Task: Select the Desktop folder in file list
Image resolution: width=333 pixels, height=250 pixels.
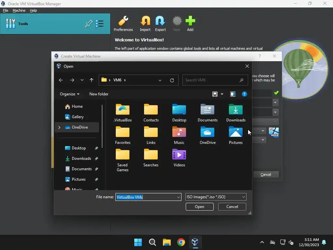Action: 179,113
